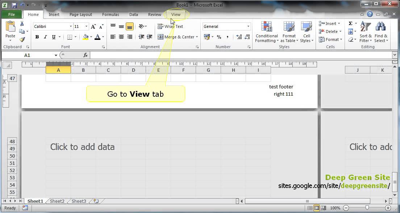Toggle Bold formatting
Screen dimensions: 400x213
pyautogui.click(x=37, y=37)
